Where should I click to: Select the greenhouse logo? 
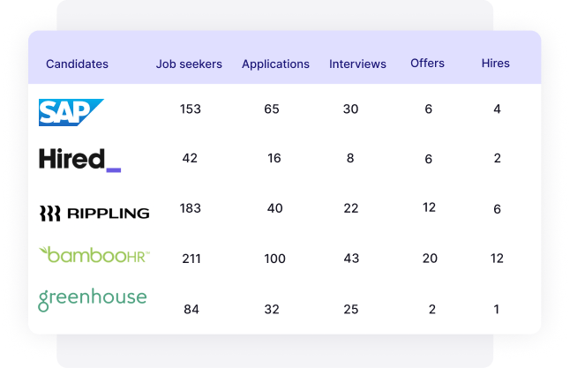pyautogui.click(x=93, y=300)
